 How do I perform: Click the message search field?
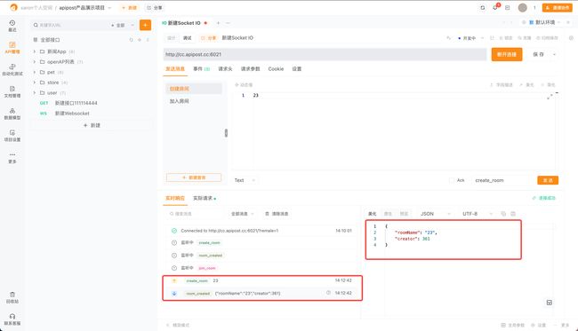(195, 214)
